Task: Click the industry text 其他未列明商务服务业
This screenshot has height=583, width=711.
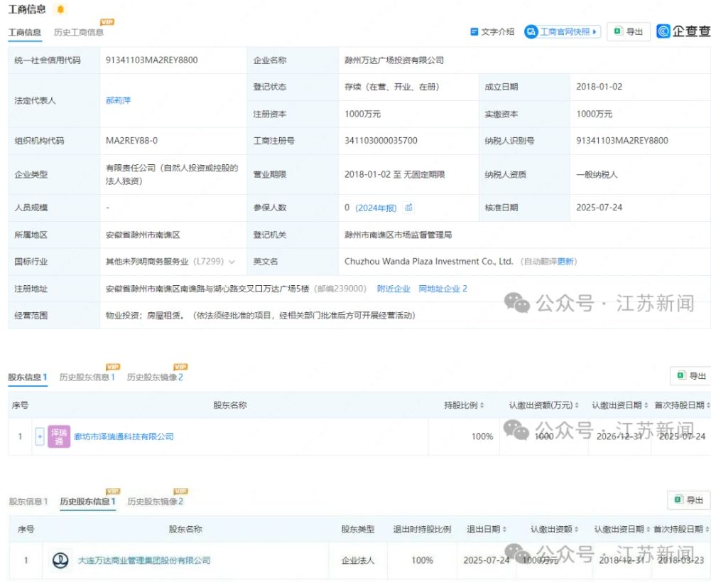Action: (x=147, y=262)
